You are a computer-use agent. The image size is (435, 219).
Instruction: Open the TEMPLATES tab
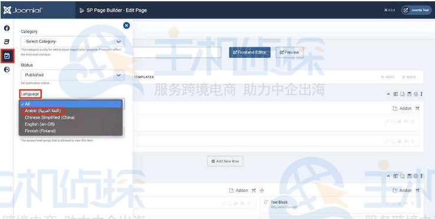[x=144, y=77]
